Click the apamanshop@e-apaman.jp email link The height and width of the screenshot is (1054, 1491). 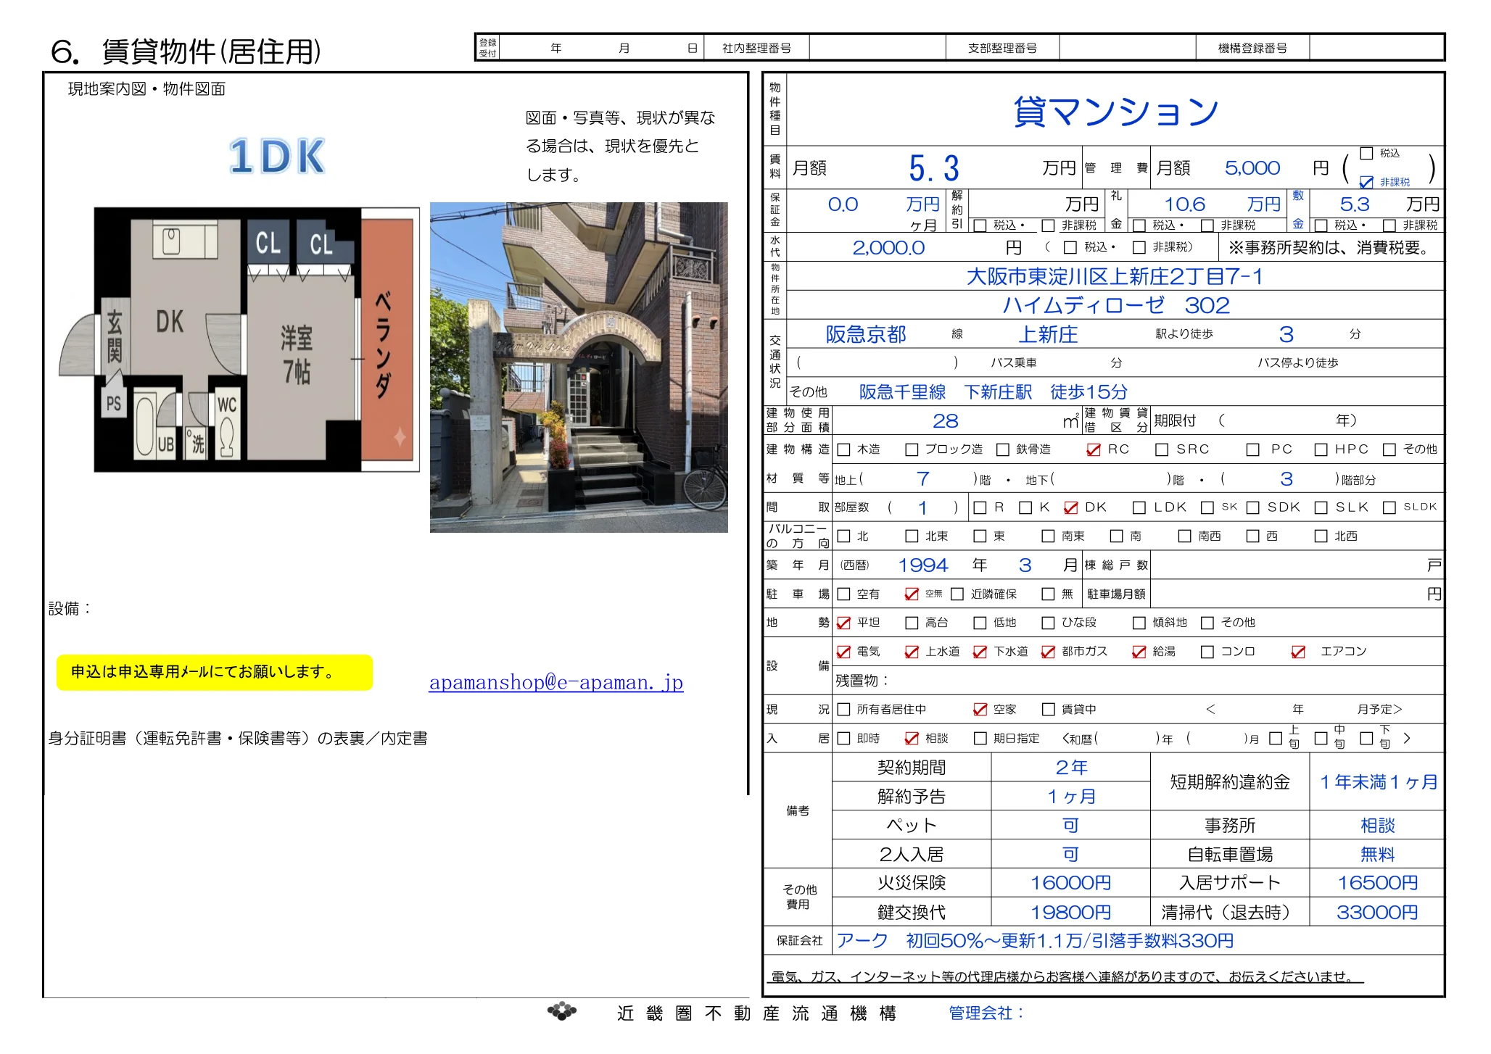(x=555, y=682)
